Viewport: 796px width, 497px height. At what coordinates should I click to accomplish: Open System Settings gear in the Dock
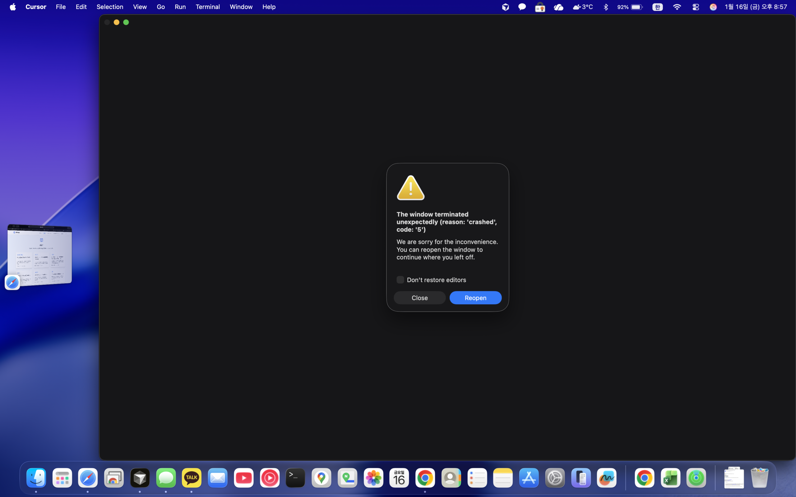click(x=555, y=478)
